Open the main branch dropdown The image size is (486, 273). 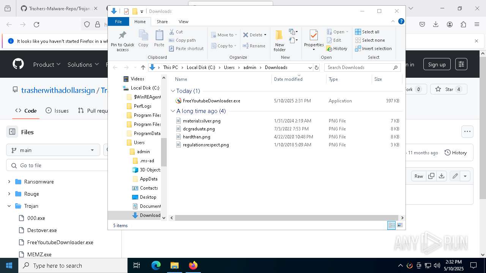(x=53, y=150)
